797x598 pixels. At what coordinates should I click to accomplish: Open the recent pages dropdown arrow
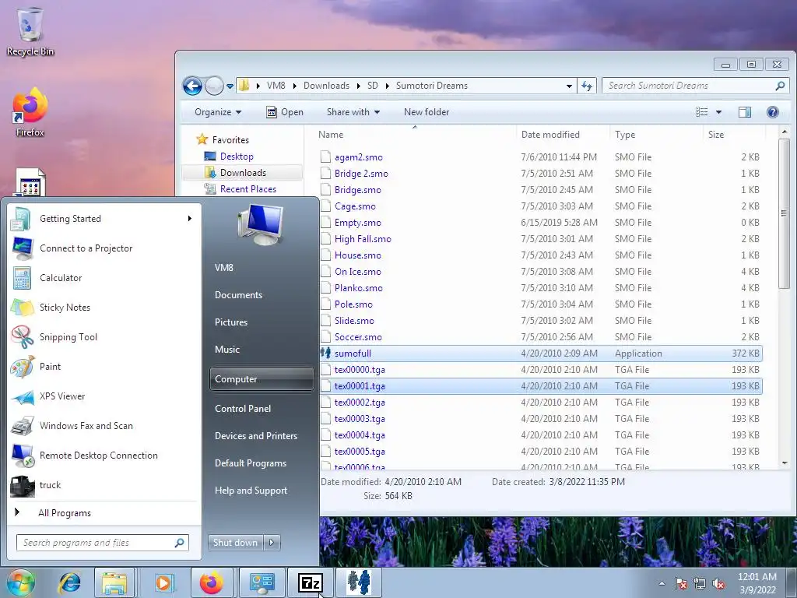(230, 86)
